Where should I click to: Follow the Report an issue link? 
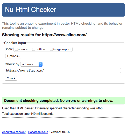coord(38,132)
